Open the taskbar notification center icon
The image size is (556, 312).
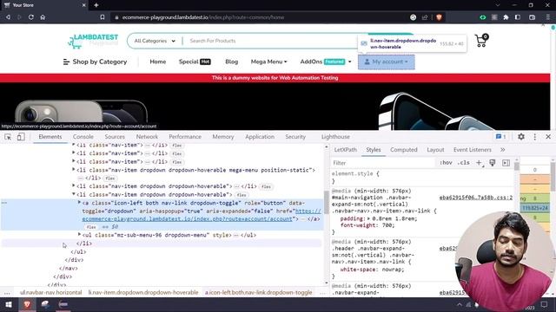[x=545, y=304]
